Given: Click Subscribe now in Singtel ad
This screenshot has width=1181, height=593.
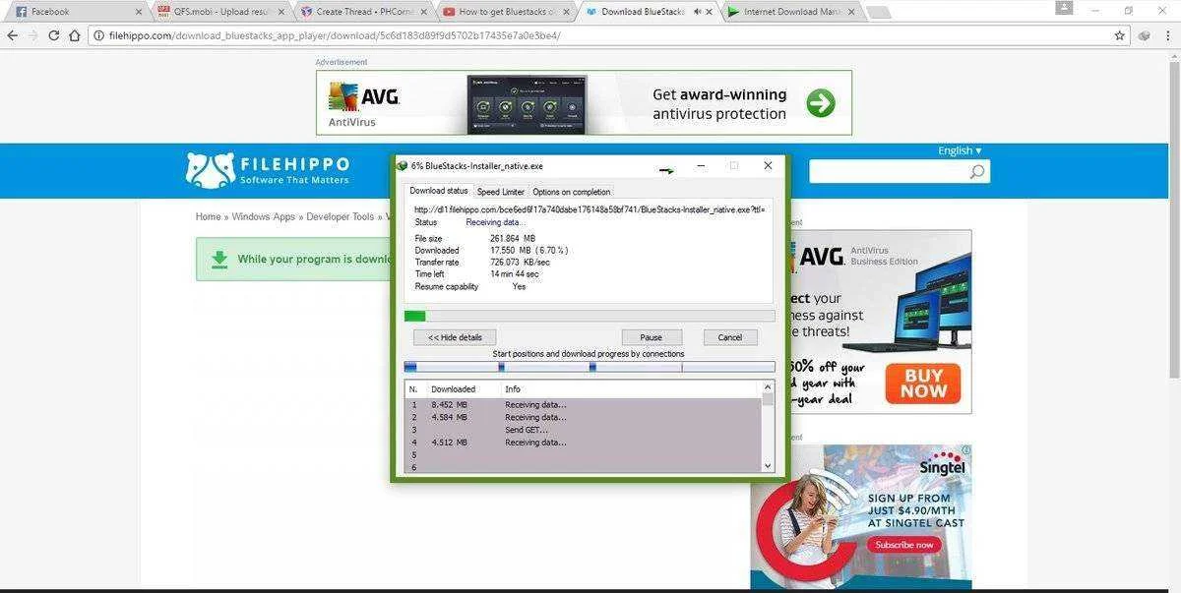Looking at the screenshot, I should click(904, 545).
